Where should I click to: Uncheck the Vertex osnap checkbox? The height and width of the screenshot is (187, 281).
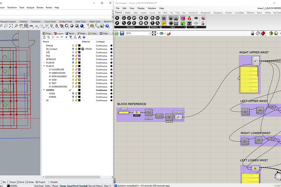(x=27, y=182)
